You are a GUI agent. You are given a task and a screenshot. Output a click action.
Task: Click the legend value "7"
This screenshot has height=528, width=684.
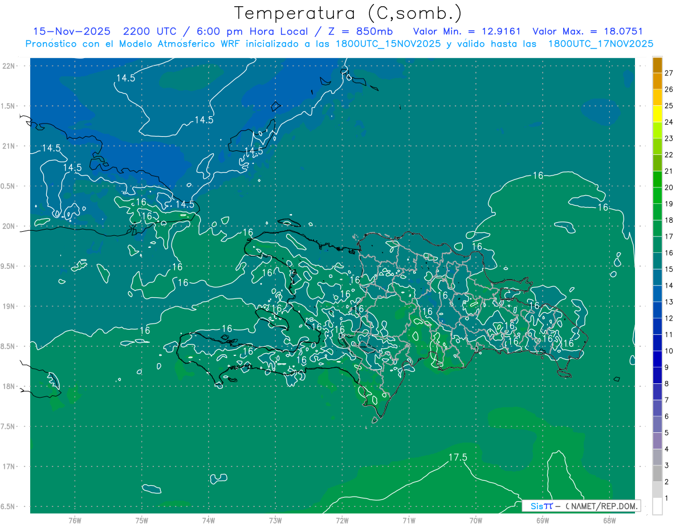click(667, 400)
